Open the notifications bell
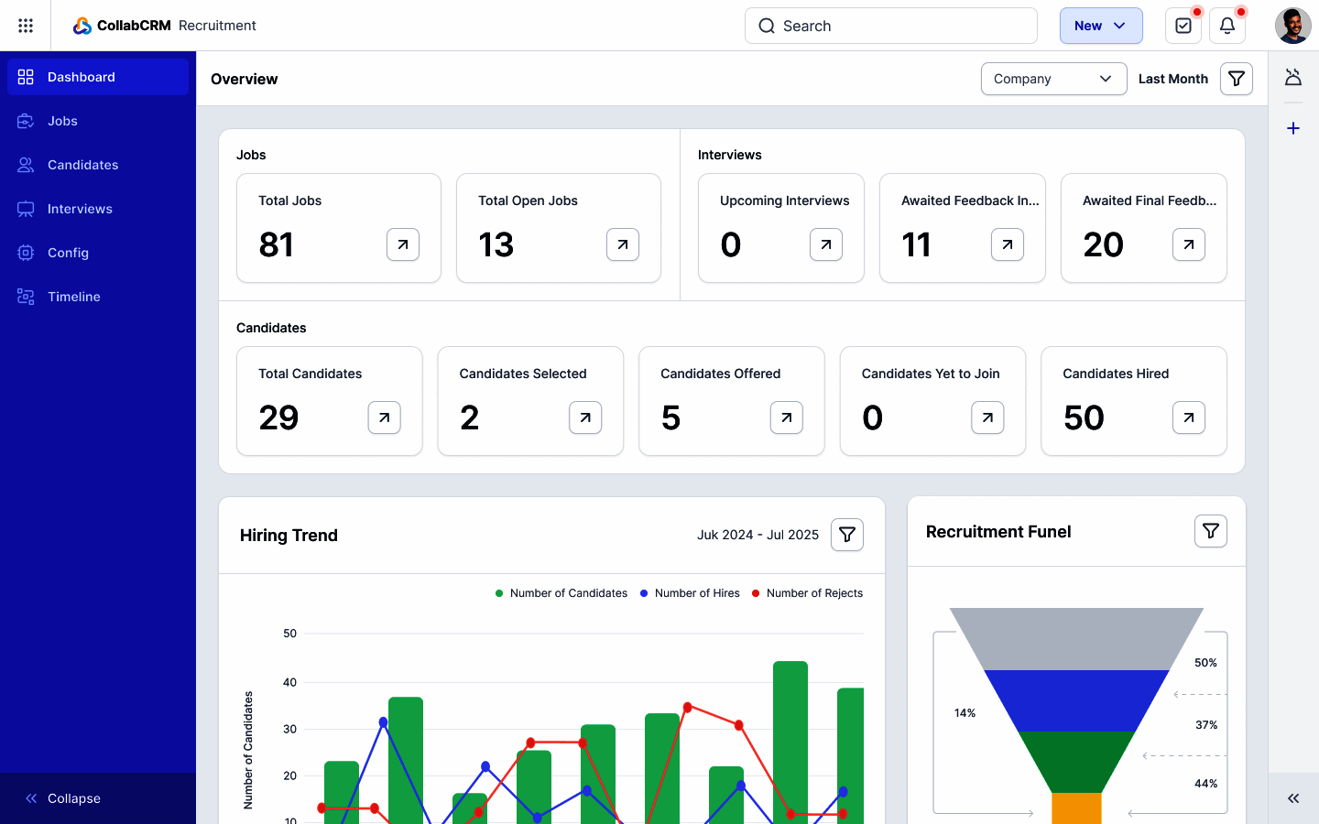1319x824 pixels. (x=1227, y=26)
